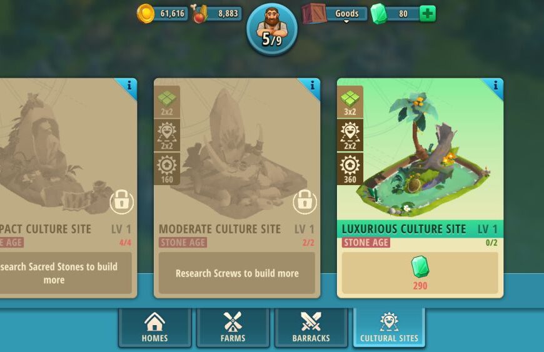
Task: Open info for Compact Culture Site card
Action: pos(129,85)
